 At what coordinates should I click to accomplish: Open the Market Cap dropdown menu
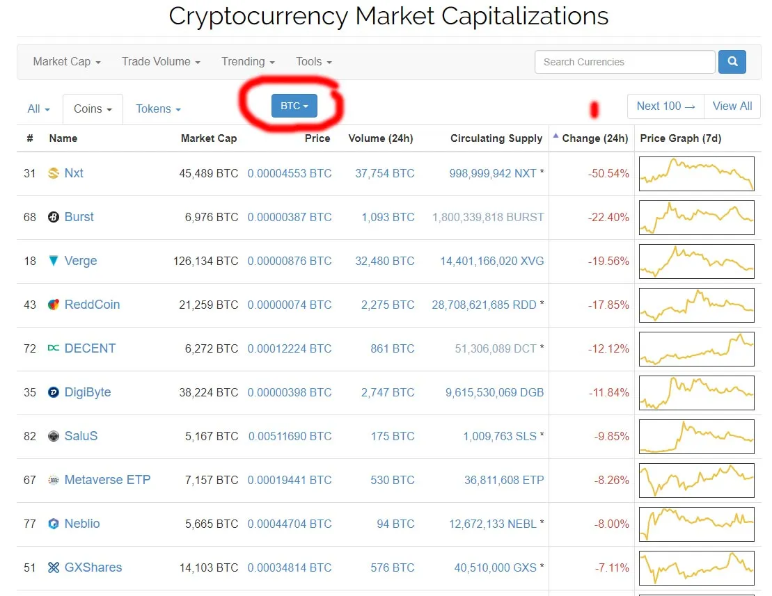[x=66, y=61]
